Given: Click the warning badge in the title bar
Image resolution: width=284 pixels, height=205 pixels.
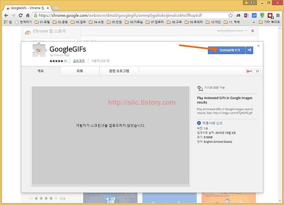Looking at the screenshot, I should [x=250, y=2].
